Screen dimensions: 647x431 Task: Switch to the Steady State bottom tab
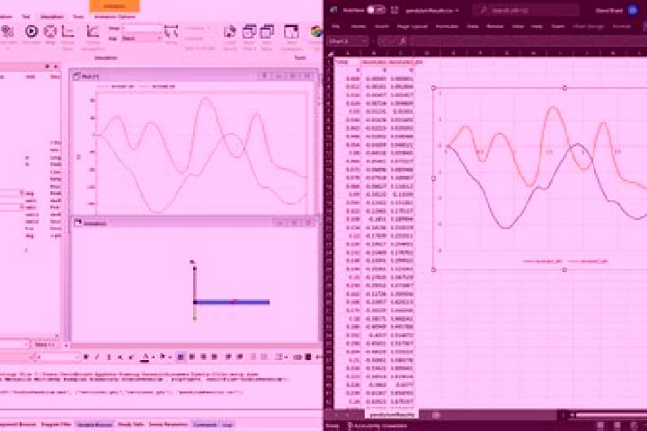[131, 425]
